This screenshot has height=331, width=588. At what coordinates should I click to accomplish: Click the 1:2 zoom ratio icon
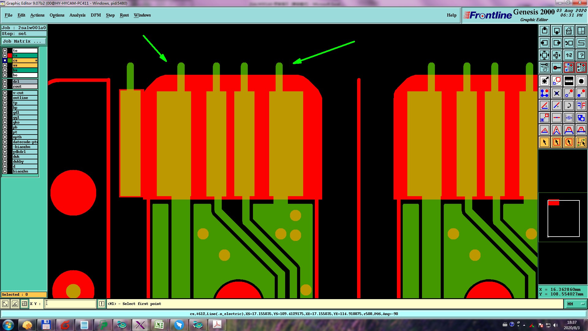pyautogui.click(x=569, y=55)
